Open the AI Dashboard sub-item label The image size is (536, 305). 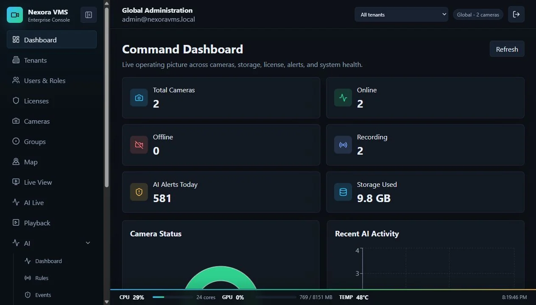(48, 261)
